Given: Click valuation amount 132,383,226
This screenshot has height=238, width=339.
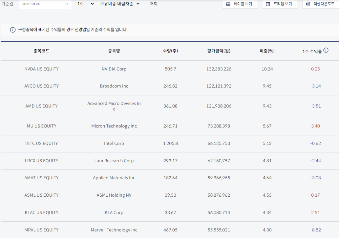Looking at the screenshot, I should pyautogui.click(x=219, y=69).
